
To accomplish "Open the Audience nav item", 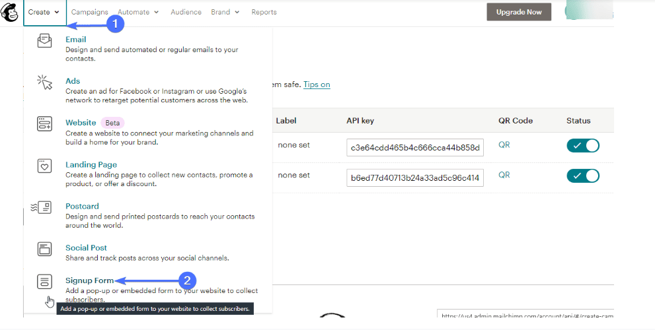I will pyautogui.click(x=186, y=12).
